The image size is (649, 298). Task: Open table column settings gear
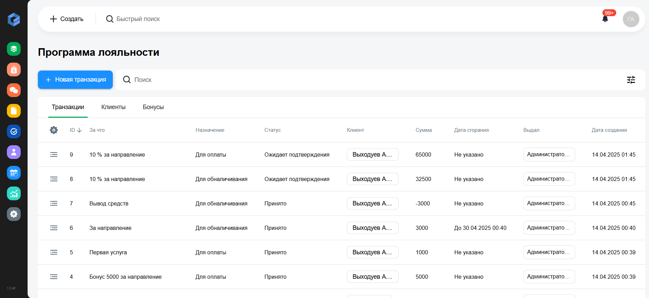pyautogui.click(x=54, y=130)
